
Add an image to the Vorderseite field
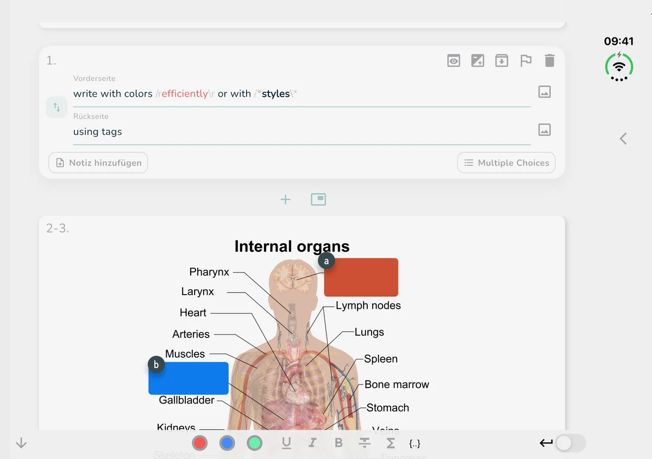pos(544,92)
